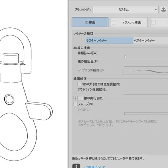Viewport: 168px width, 168px height.
Task: Expand the 線の奥行き plus box
Action: [76, 98]
